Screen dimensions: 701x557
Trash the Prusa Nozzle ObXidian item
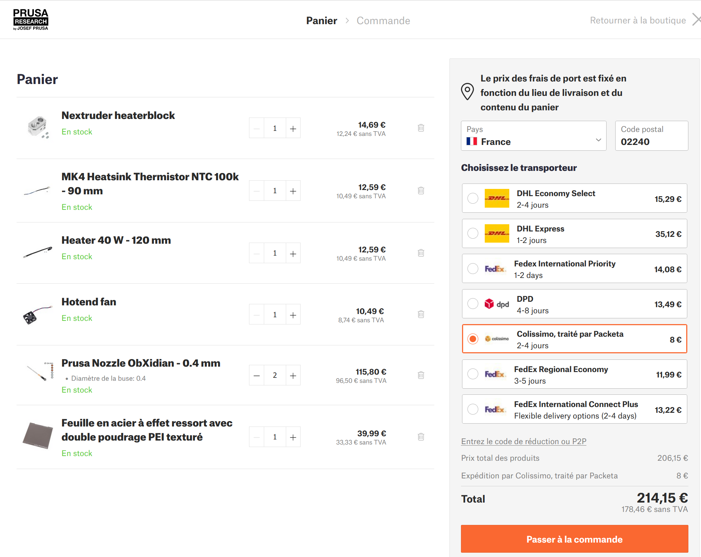click(421, 375)
